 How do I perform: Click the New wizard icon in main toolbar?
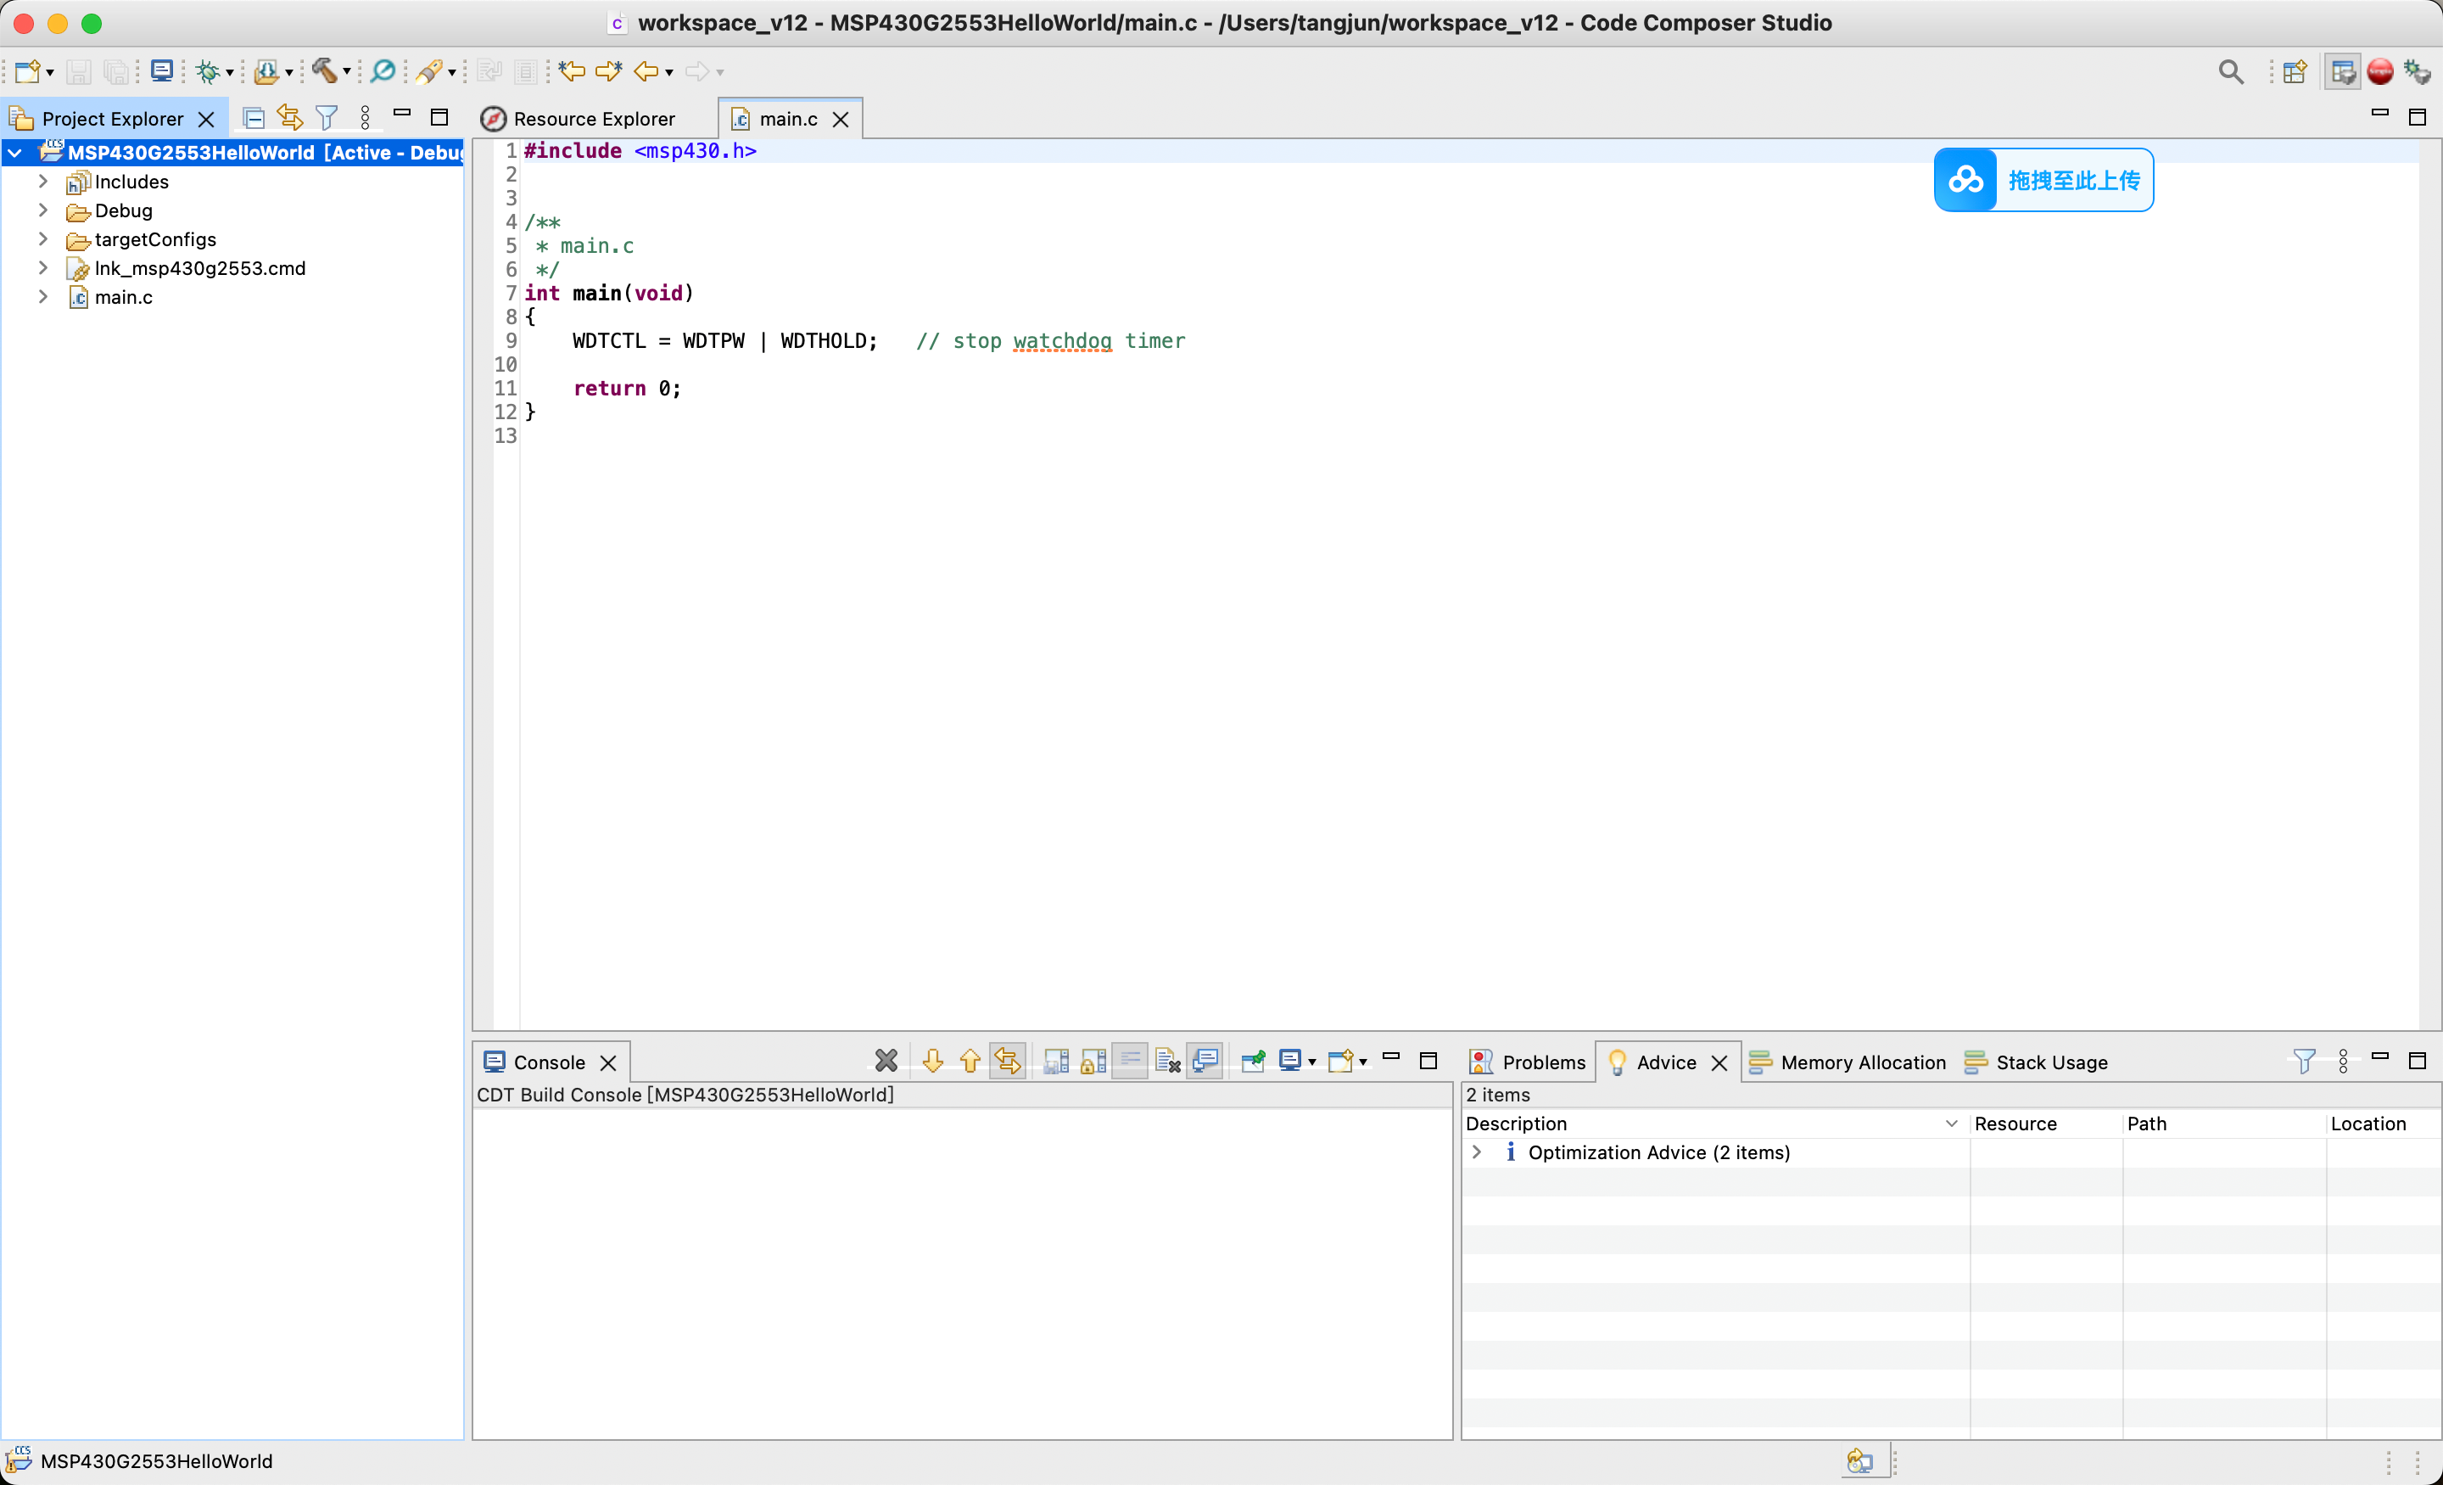point(27,71)
